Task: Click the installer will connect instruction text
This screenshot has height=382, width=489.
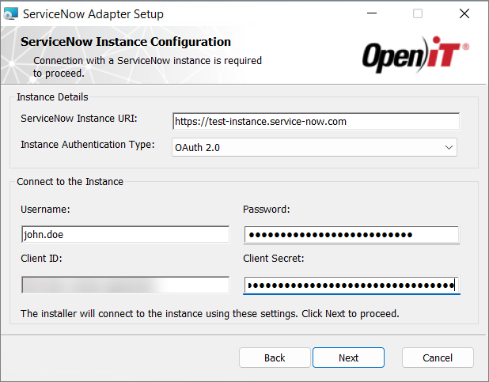Action: tap(210, 314)
